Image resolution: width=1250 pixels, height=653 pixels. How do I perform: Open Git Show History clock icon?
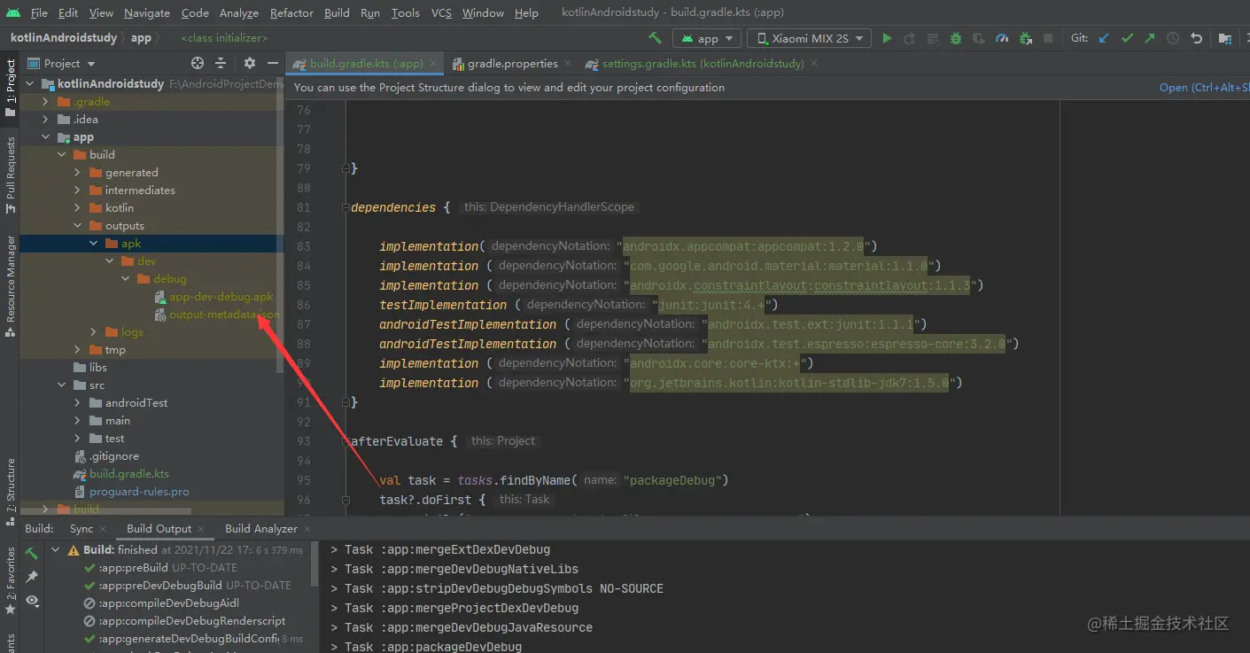(1173, 38)
